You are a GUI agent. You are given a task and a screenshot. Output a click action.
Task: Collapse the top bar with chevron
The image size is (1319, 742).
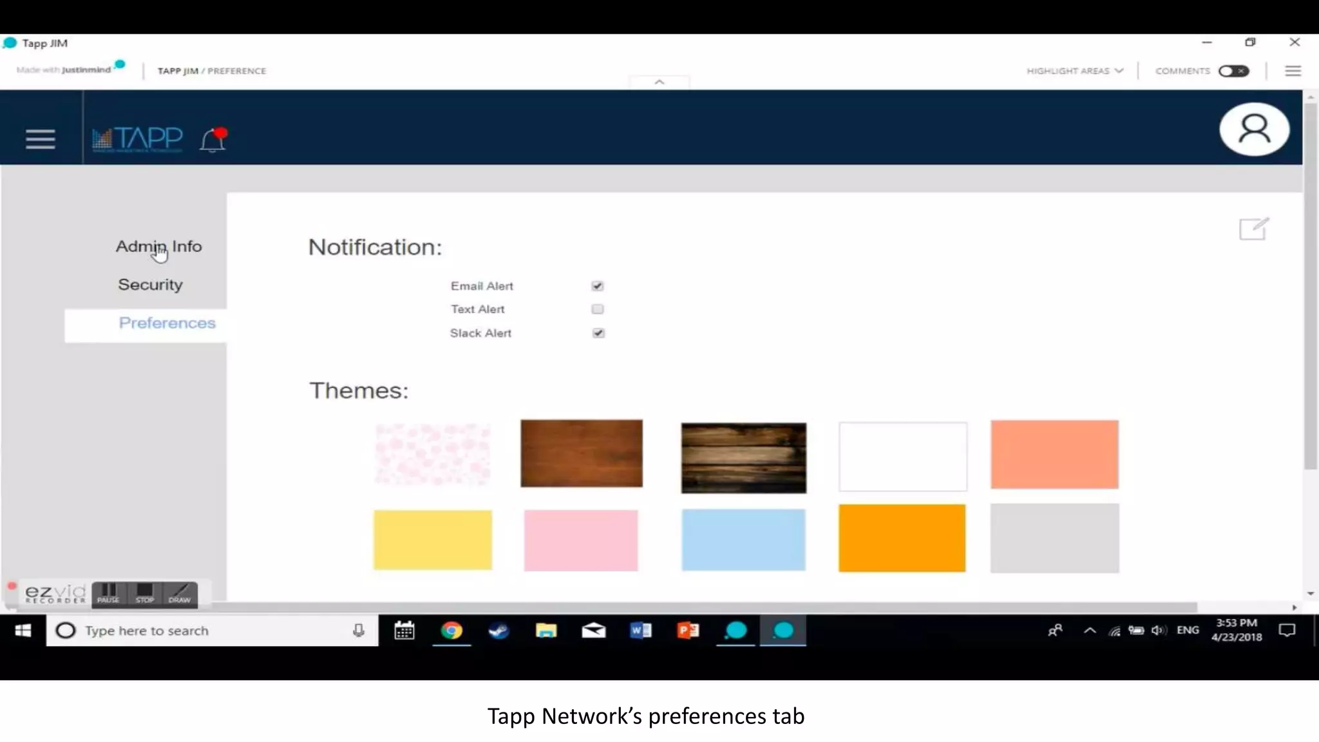tap(659, 82)
